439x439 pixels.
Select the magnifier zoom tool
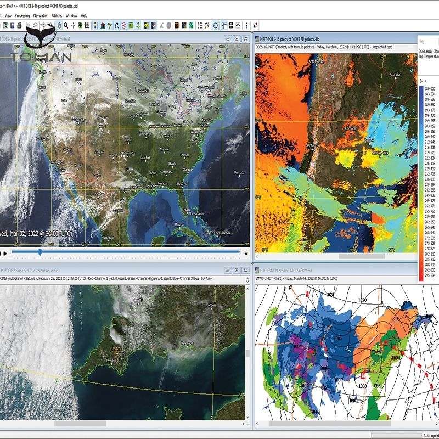(x=66, y=26)
